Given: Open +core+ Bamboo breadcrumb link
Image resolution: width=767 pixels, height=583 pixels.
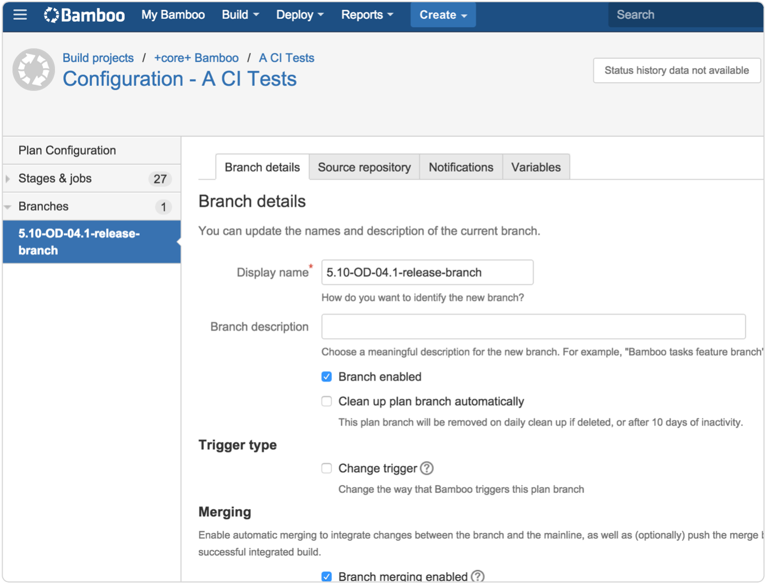Looking at the screenshot, I should tap(196, 58).
